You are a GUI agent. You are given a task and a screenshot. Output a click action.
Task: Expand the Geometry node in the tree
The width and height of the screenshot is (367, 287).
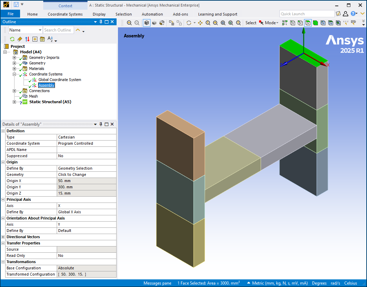click(x=13, y=63)
